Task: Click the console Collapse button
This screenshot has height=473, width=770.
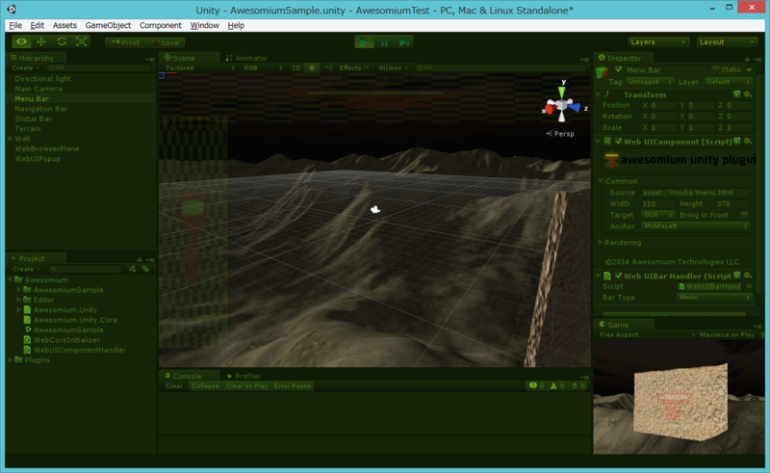Action: click(x=205, y=386)
